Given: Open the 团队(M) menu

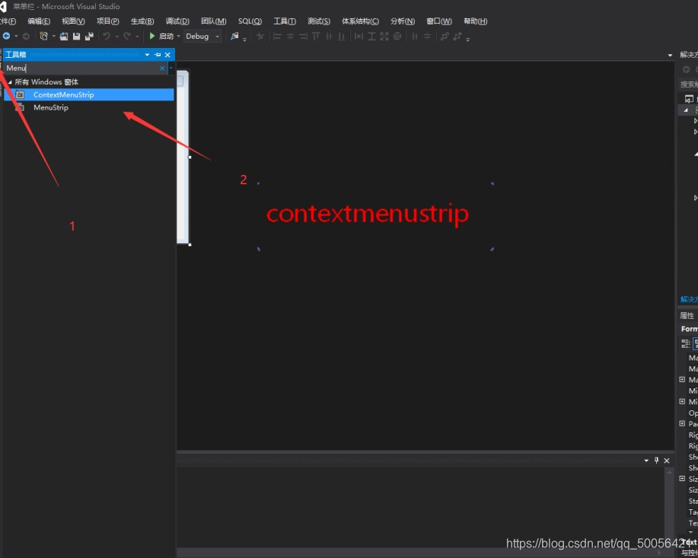Looking at the screenshot, I should [214, 21].
